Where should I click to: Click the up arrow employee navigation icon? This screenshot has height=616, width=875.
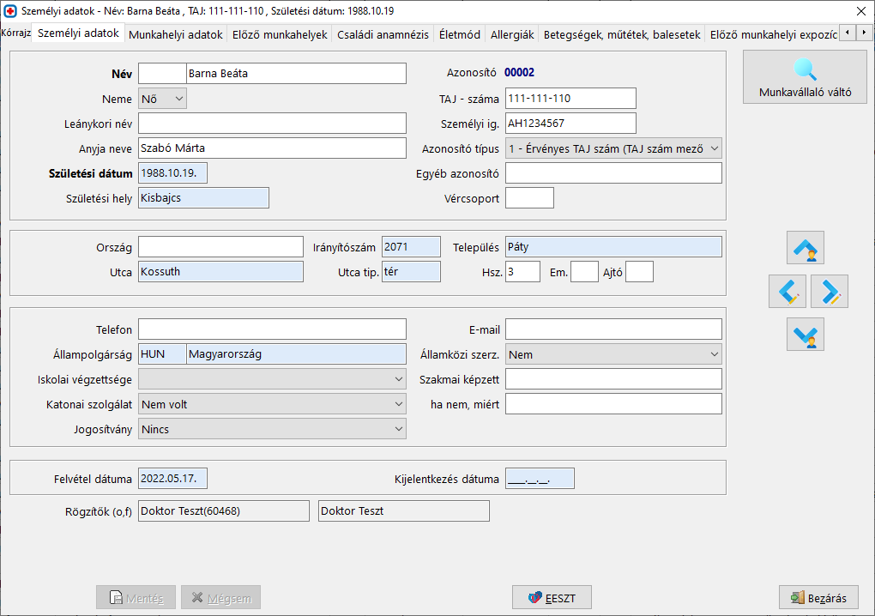click(x=806, y=248)
